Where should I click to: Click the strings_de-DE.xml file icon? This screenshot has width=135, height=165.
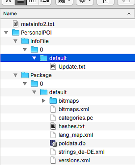(x=53, y=152)
